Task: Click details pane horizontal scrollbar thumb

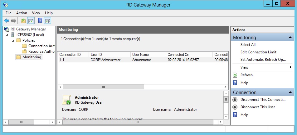Action: click(x=138, y=122)
